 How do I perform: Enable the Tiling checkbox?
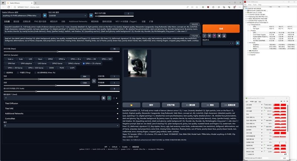tap(18, 73)
